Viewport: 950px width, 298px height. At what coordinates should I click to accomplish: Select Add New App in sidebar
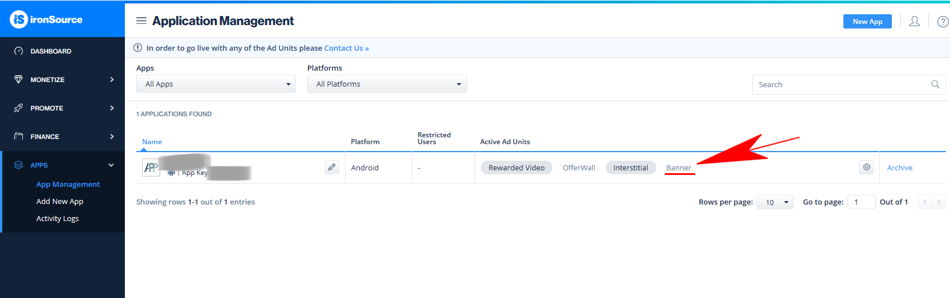60,201
